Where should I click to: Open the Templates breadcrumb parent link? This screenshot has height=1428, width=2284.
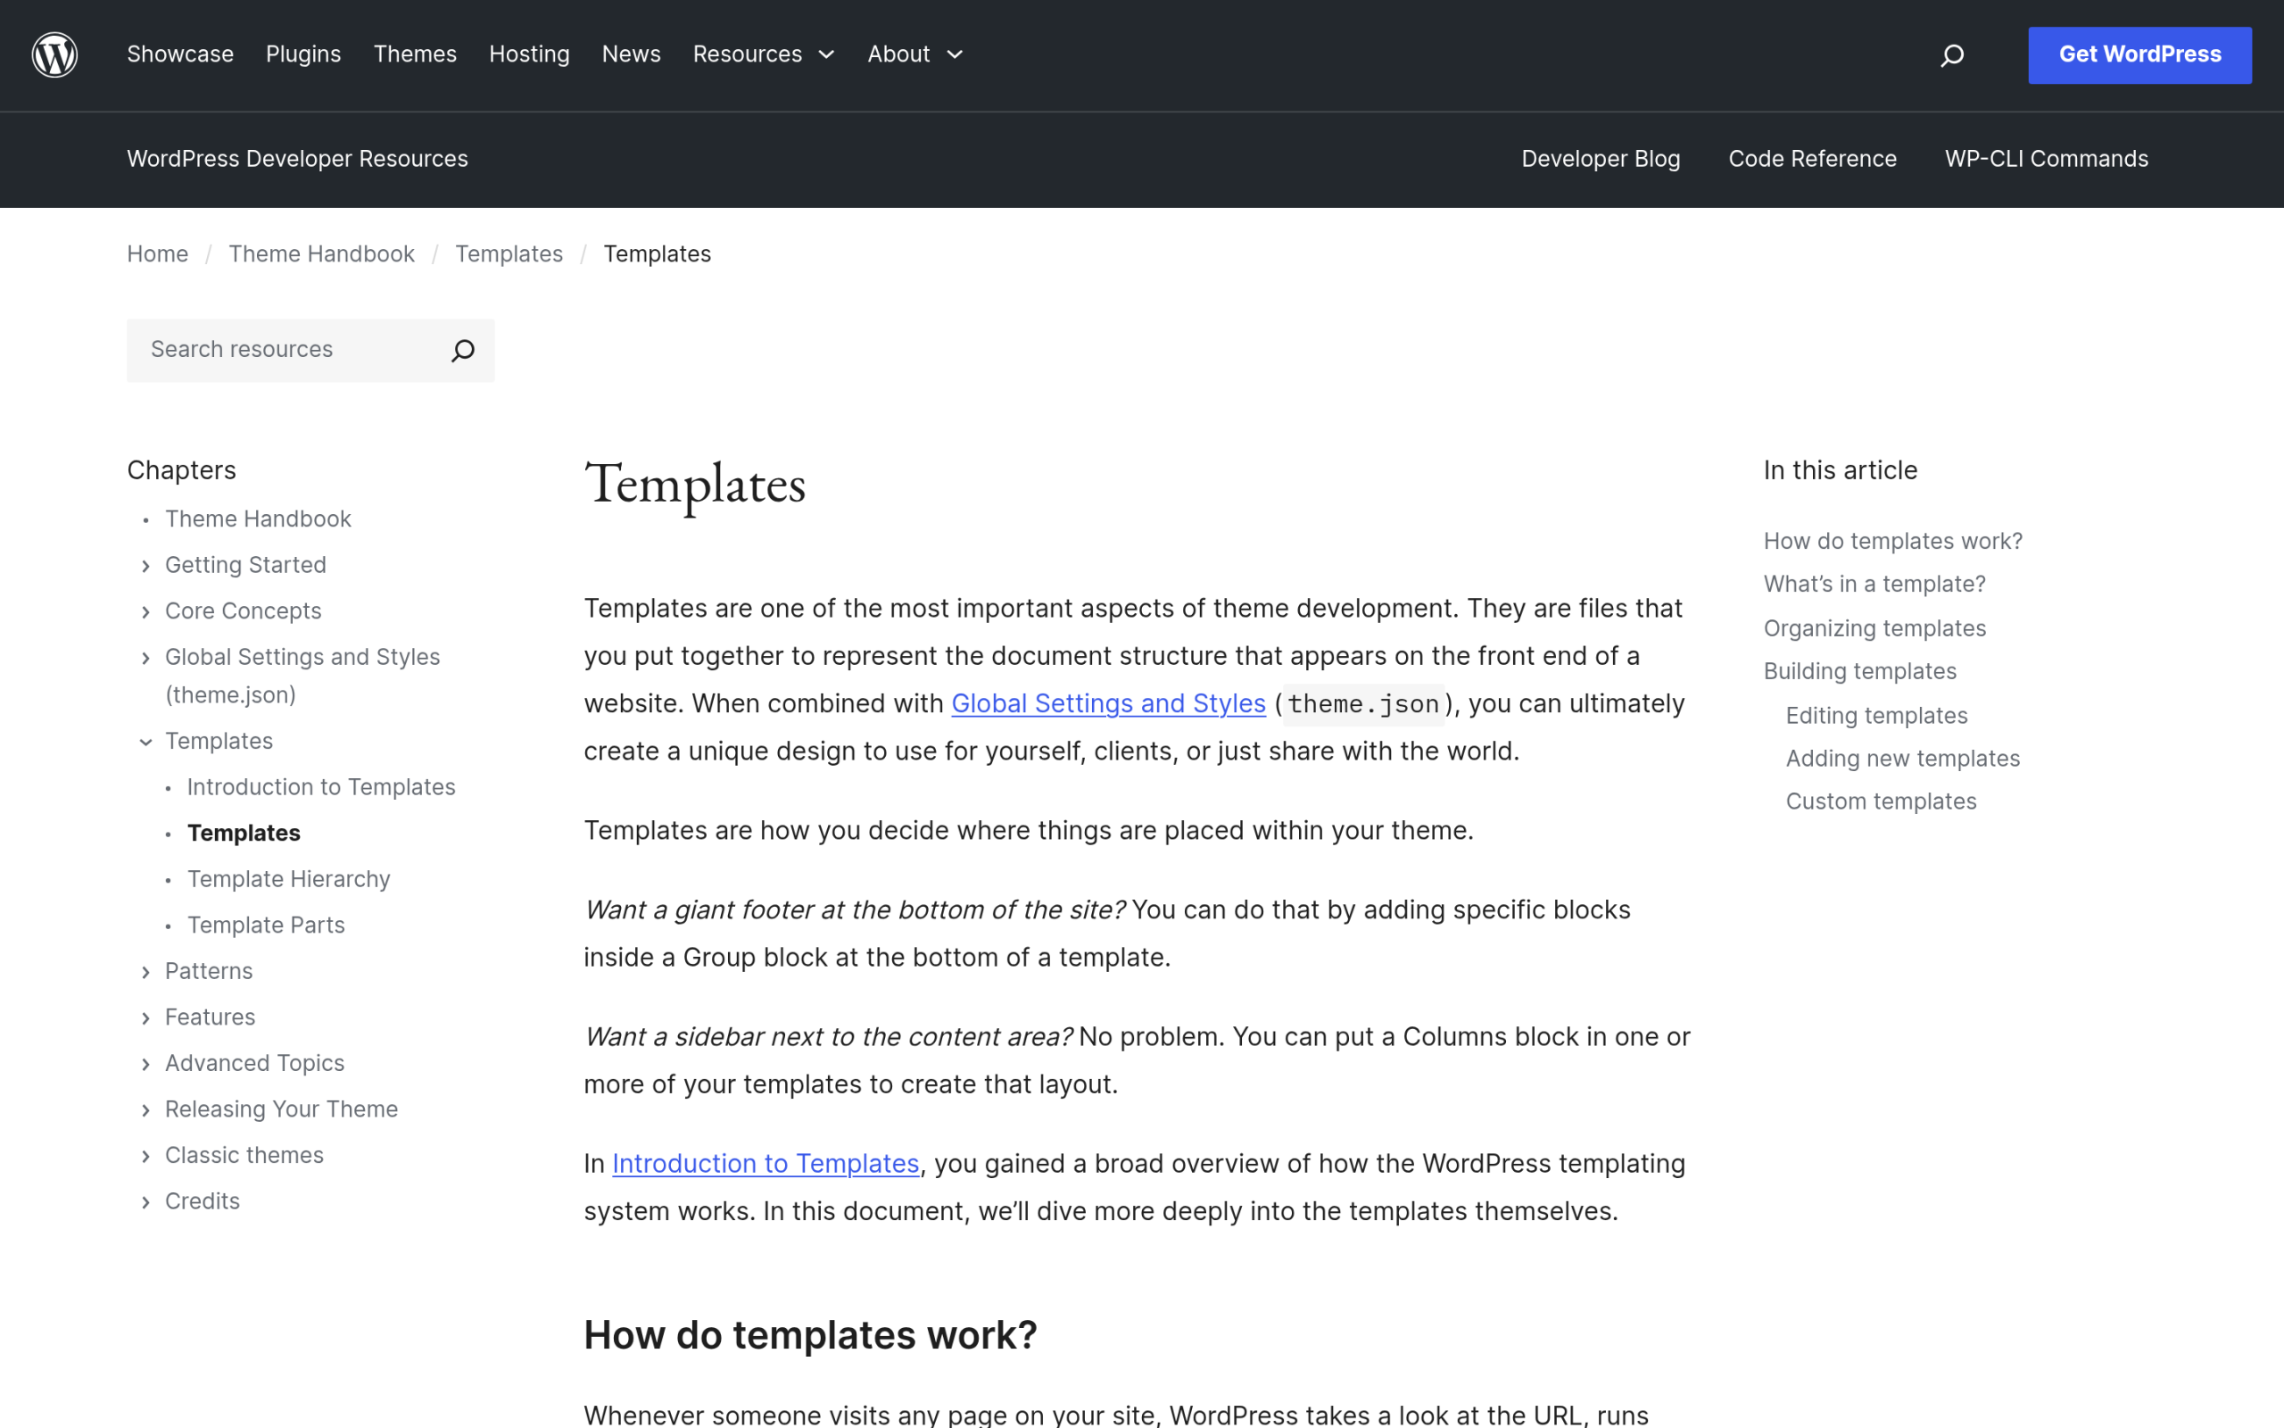(509, 254)
